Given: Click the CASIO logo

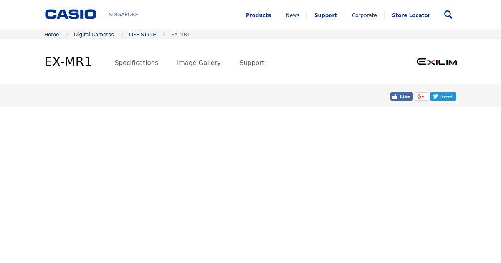Looking at the screenshot, I should (71, 14).
